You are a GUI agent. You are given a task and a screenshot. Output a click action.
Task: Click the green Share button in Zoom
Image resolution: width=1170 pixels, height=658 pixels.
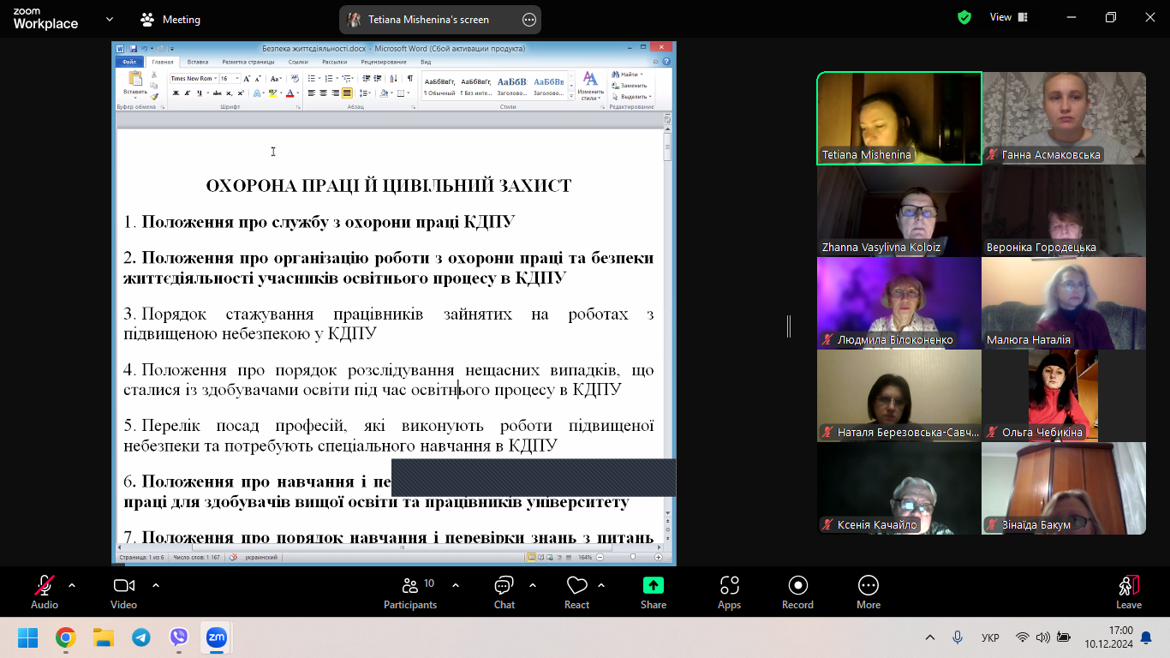pyautogui.click(x=654, y=593)
